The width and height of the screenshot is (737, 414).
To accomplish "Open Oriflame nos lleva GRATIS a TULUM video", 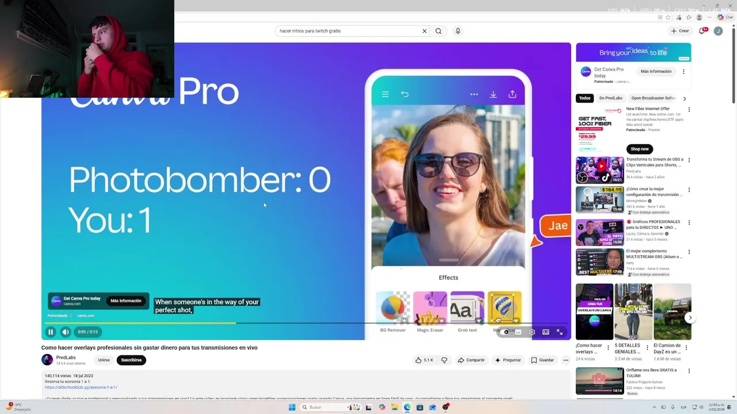I will pyautogui.click(x=599, y=381).
